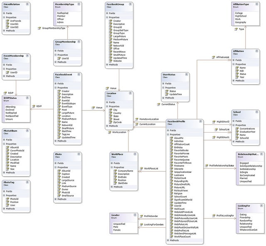This screenshot has height=246, width=266.
Task: Select the CurrentLocation association label
Action: point(148,124)
